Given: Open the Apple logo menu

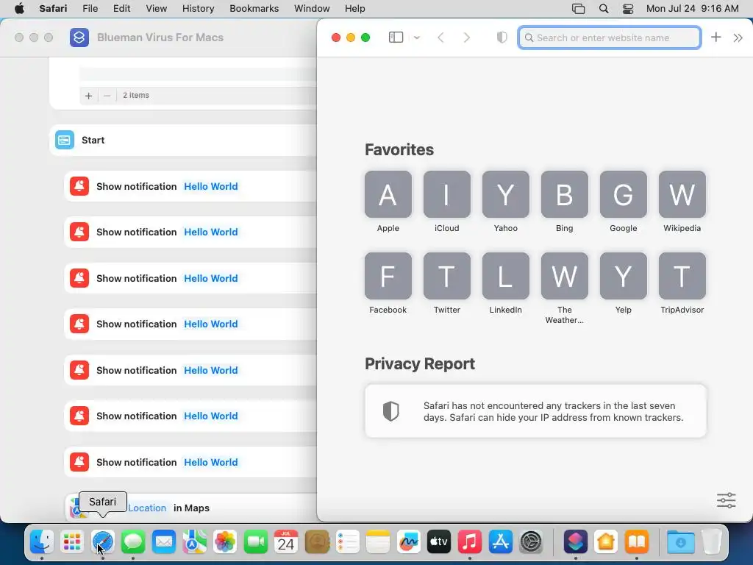Looking at the screenshot, I should tap(19, 9).
